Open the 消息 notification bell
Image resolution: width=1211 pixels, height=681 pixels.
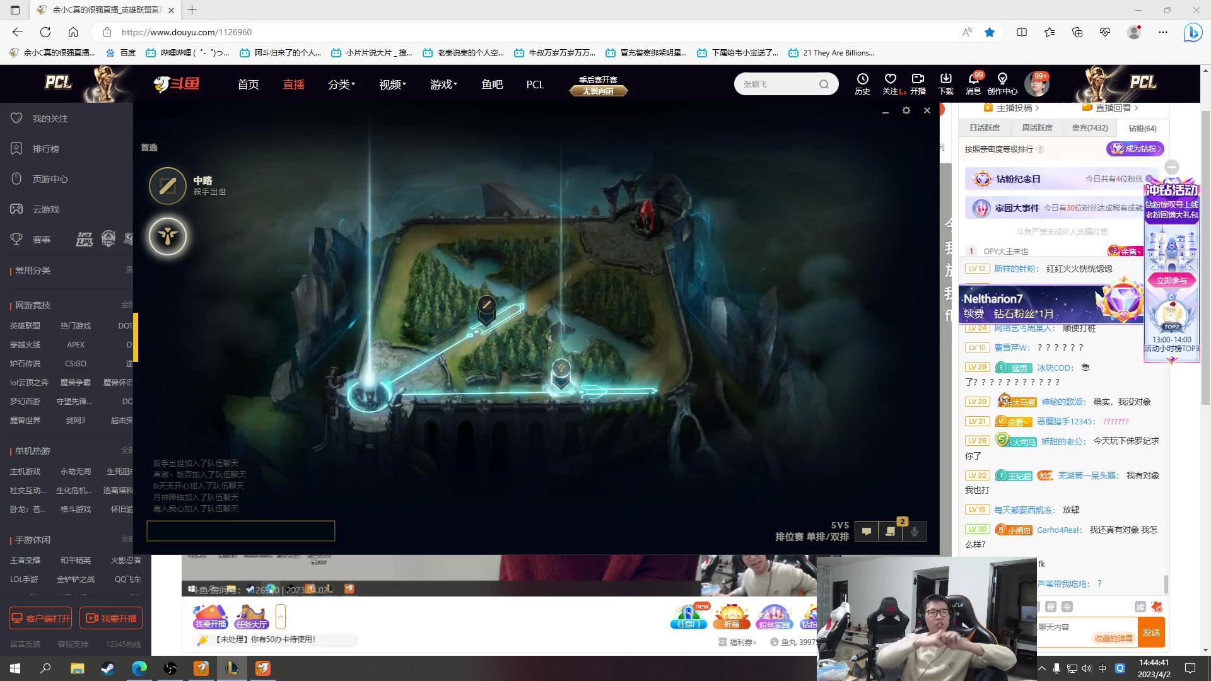[x=973, y=79]
